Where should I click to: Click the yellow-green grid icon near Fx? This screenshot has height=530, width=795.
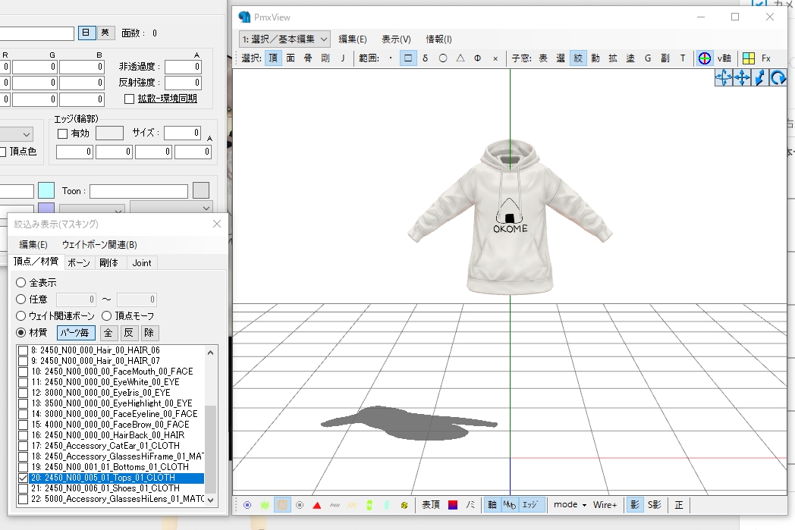coord(749,58)
